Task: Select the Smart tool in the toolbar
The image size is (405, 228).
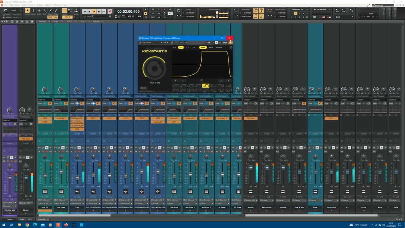Action: pos(28,11)
